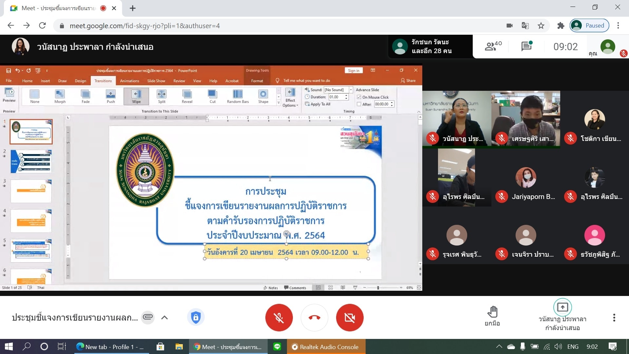Toggle the On Mouse Click checkbox
This screenshot has height=354, width=629.
(x=359, y=97)
